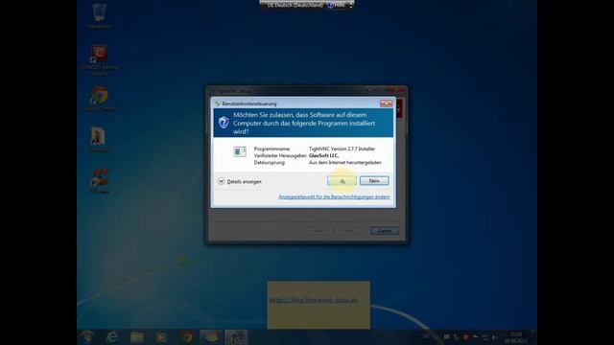The image size is (614, 345).
Task: Click Cancel in the TightVNC Setup window
Action: [x=385, y=231]
